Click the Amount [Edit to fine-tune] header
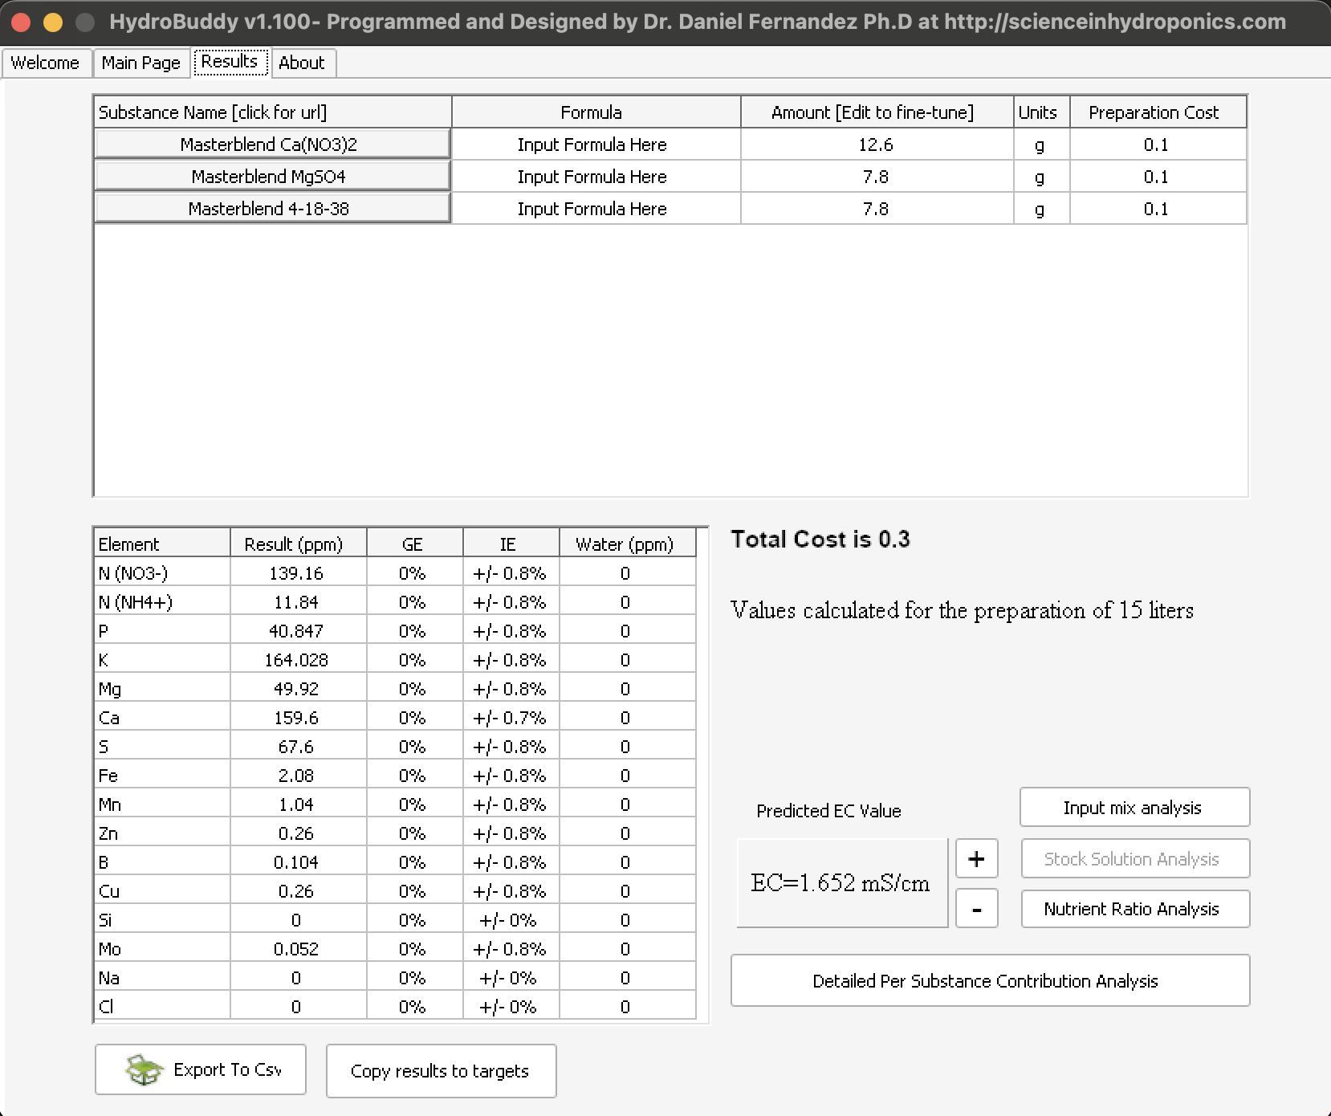Screen dimensions: 1331x1116 click(877, 112)
